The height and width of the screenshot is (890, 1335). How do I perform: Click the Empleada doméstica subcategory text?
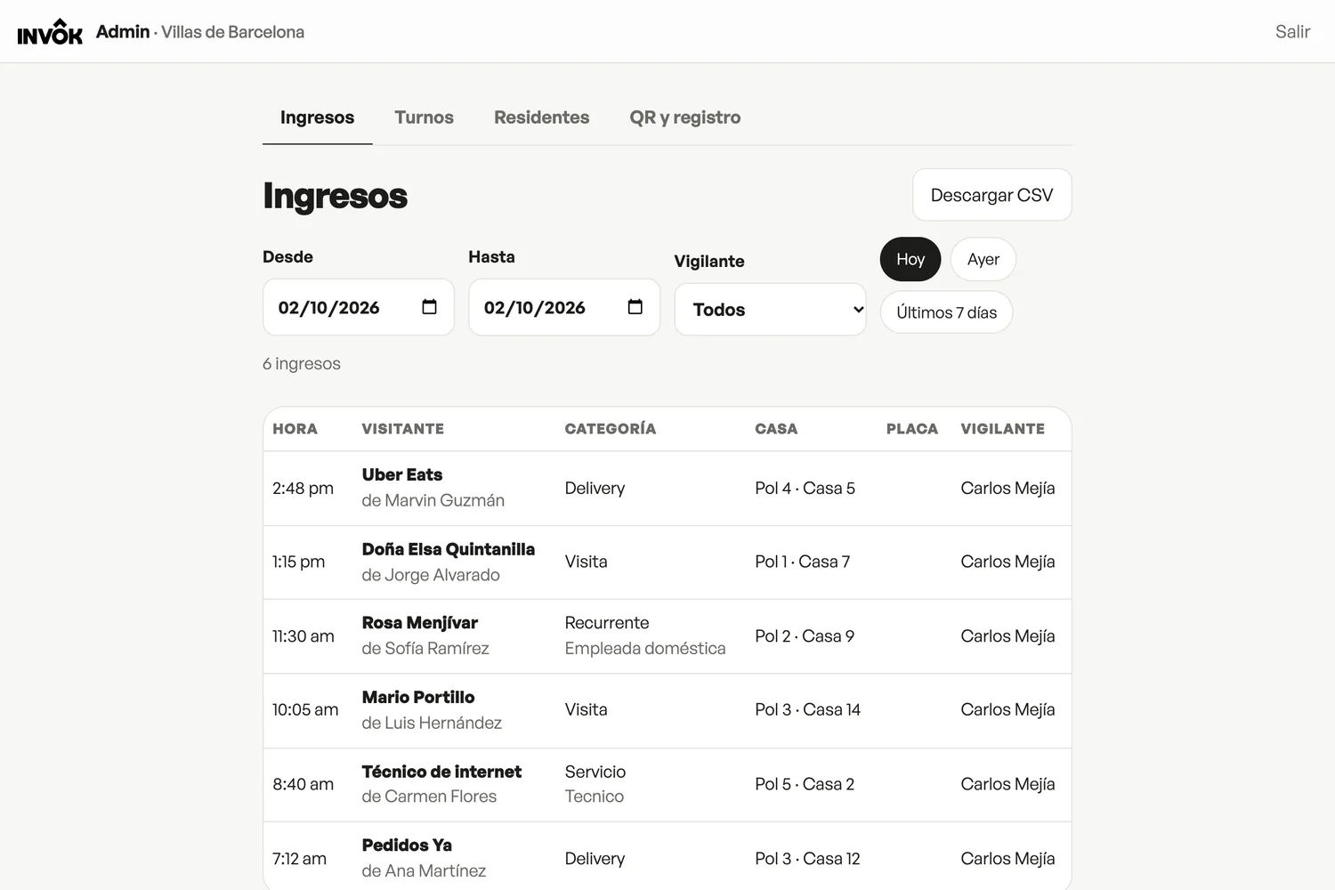point(645,649)
